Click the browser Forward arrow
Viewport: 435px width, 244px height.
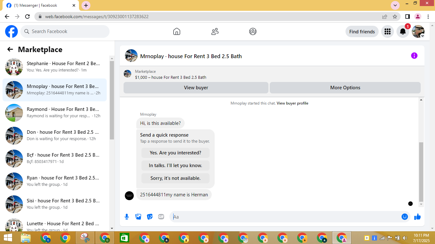17,17
